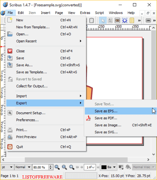Click the zoom in magnifier icon

72,167
